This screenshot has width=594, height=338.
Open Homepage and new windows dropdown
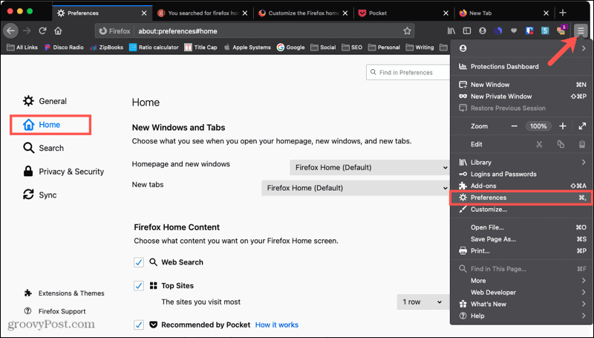click(x=369, y=167)
